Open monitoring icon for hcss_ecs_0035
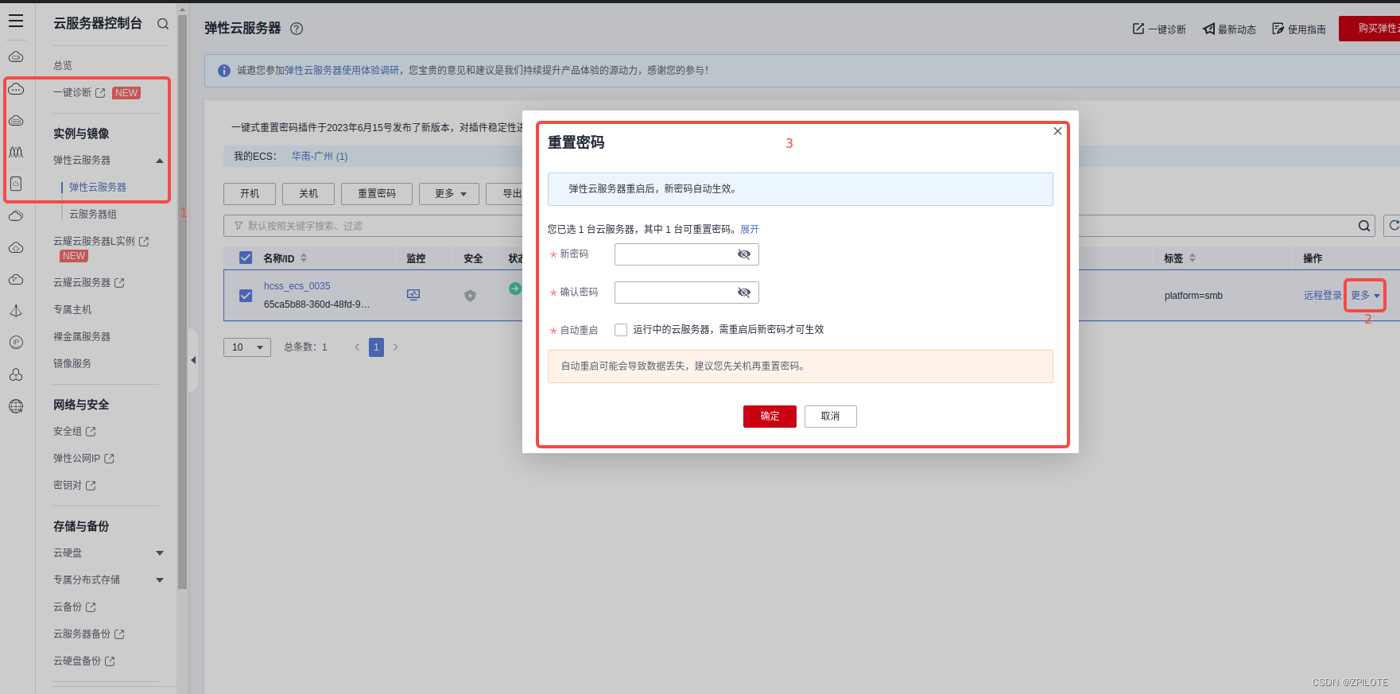The image size is (1400, 694). click(413, 295)
